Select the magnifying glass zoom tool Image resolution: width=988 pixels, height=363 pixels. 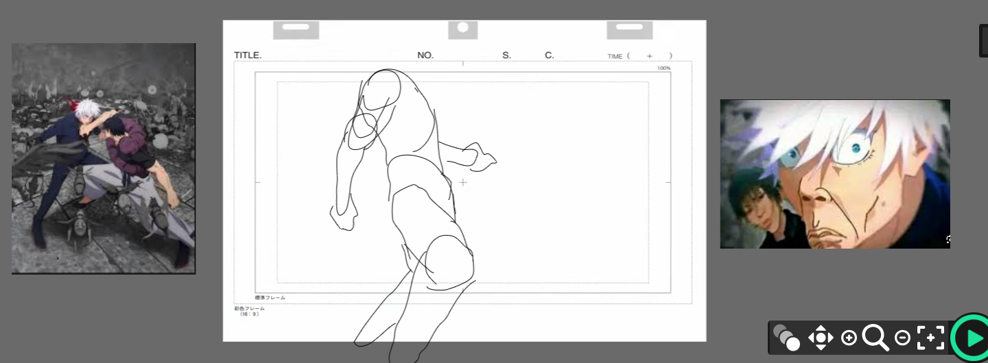(875, 338)
